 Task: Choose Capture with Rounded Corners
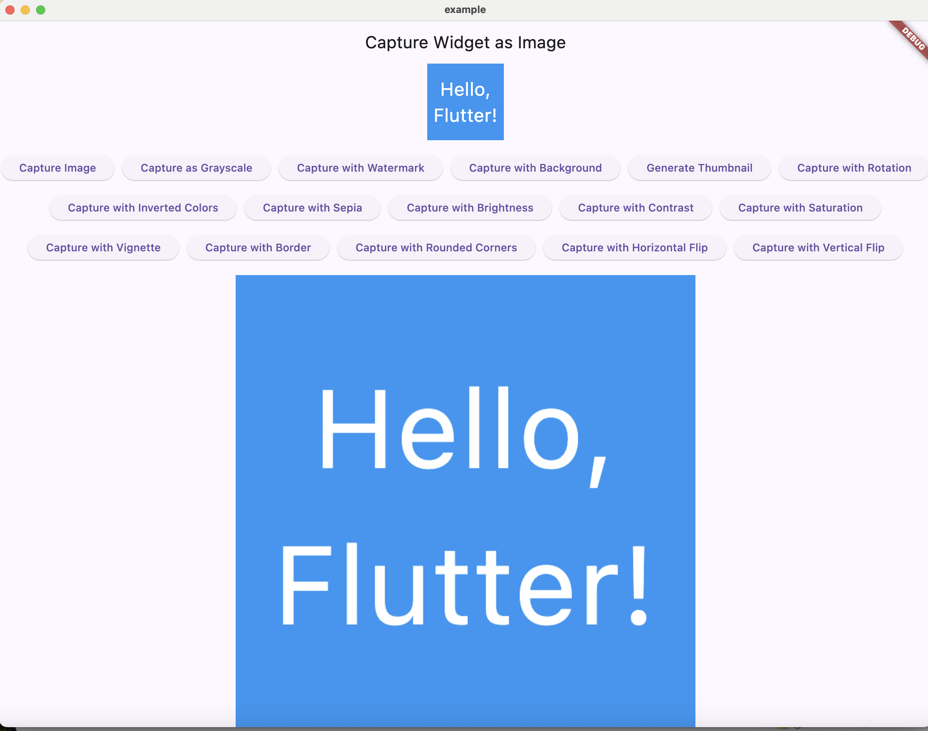coord(436,247)
